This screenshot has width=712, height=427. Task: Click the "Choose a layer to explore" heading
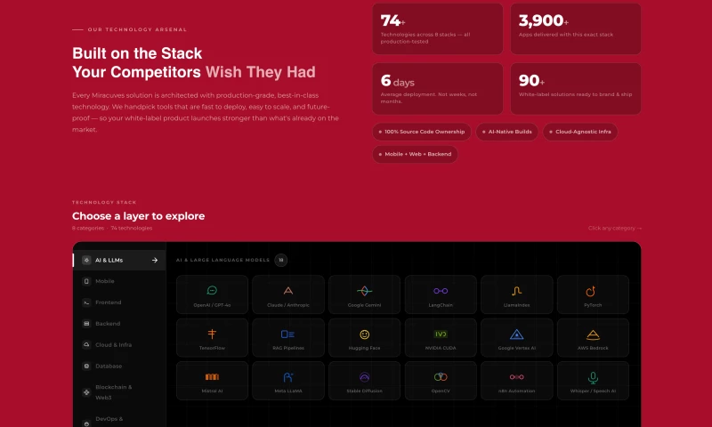(x=139, y=216)
